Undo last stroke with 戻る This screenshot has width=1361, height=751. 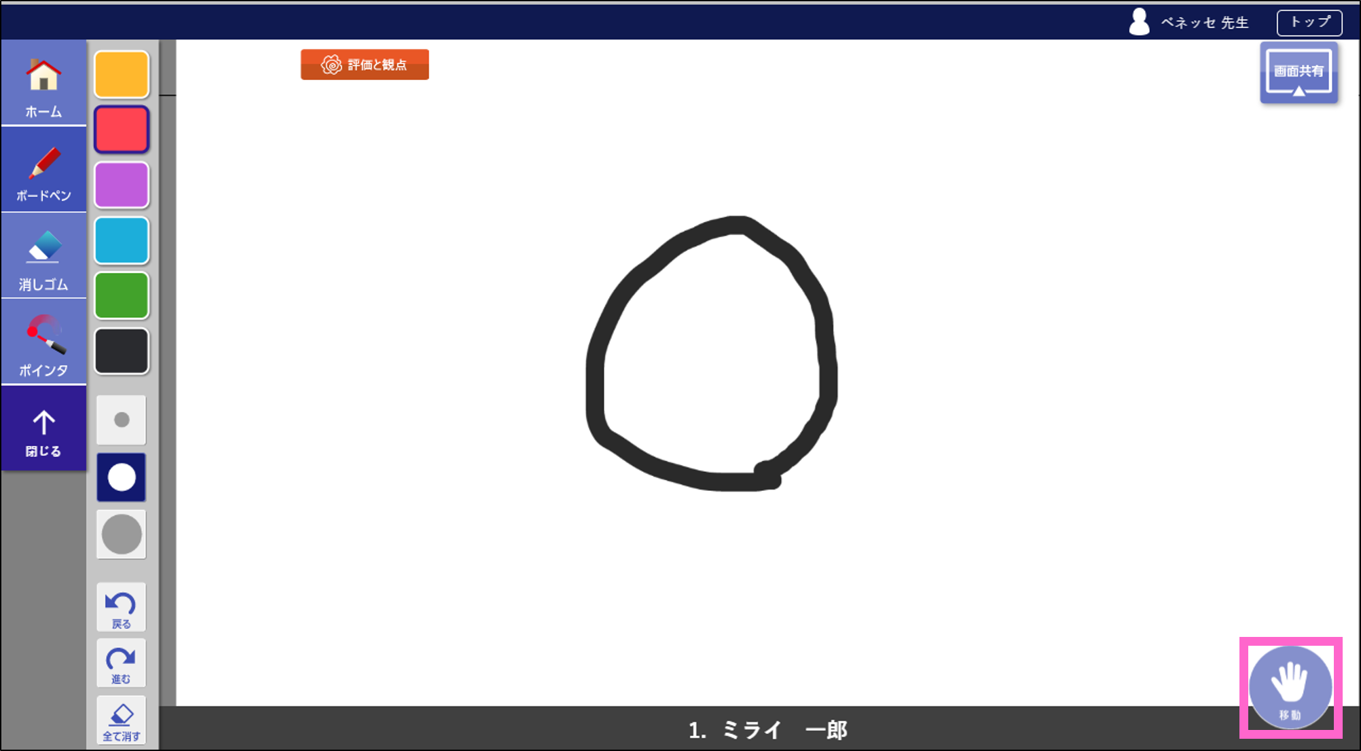(x=121, y=608)
